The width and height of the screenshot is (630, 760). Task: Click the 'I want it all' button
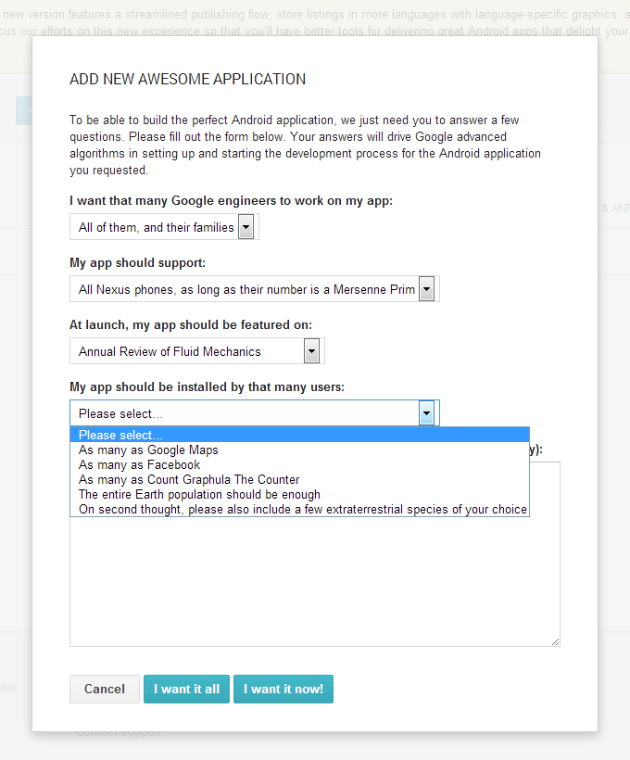(x=186, y=689)
